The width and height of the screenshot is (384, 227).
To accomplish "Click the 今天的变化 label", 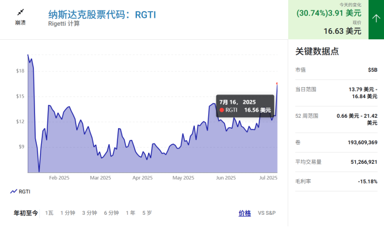I will pos(350,5).
